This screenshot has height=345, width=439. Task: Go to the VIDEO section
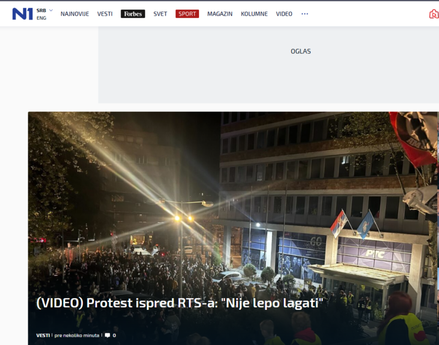click(284, 14)
